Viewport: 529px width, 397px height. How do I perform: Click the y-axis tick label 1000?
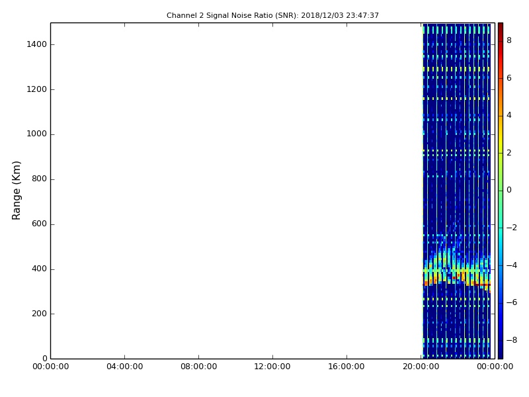pos(37,134)
